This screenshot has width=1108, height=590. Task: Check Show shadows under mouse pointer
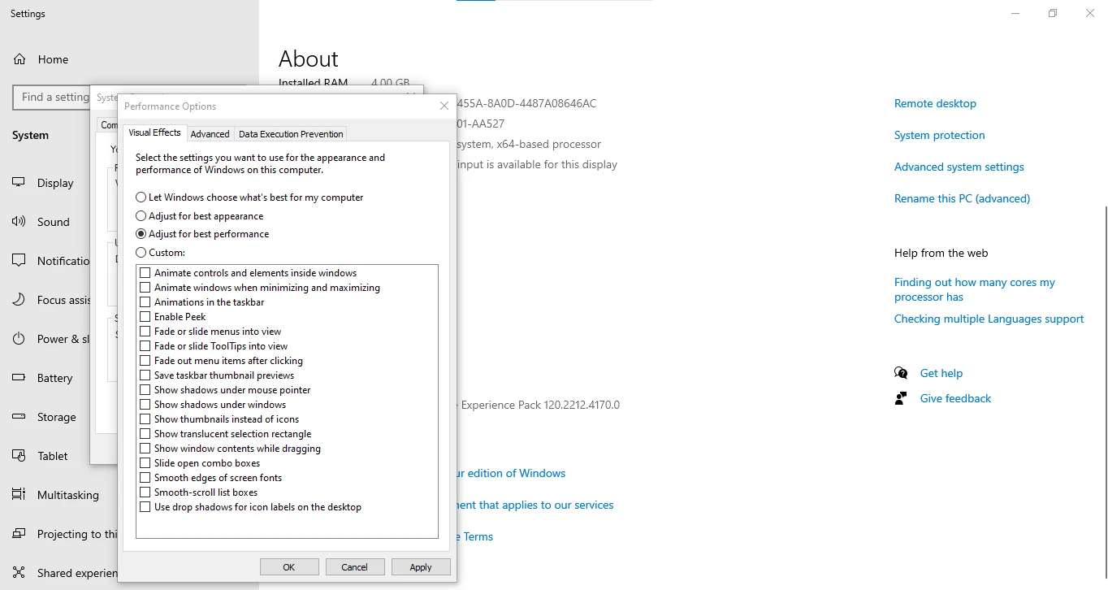click(145, 390)
